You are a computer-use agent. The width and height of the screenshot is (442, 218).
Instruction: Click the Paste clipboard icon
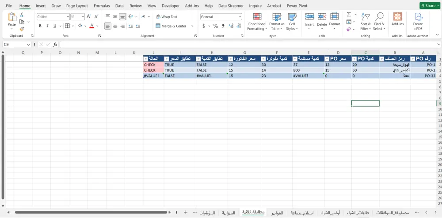12,17
